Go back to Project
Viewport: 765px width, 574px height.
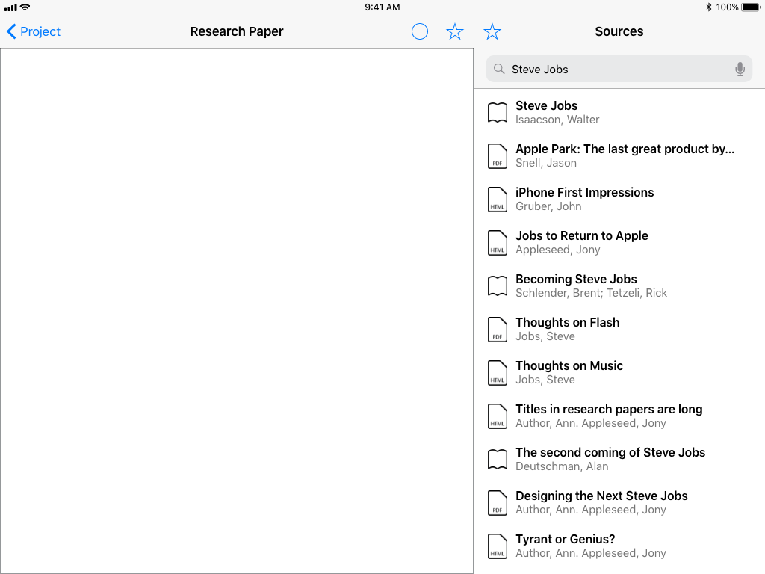34,31
